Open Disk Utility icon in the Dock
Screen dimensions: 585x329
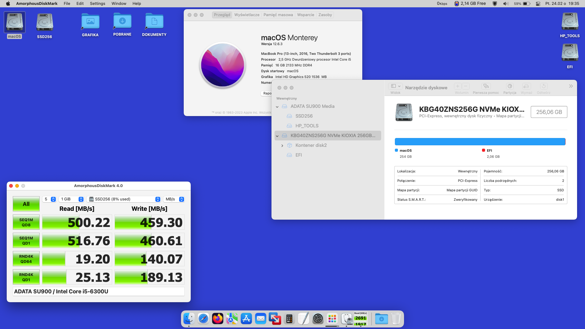[x=346, y=319]
